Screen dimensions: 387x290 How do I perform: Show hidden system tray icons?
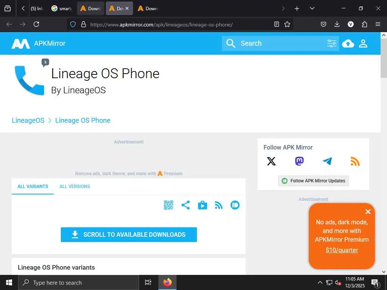point(320,282)
